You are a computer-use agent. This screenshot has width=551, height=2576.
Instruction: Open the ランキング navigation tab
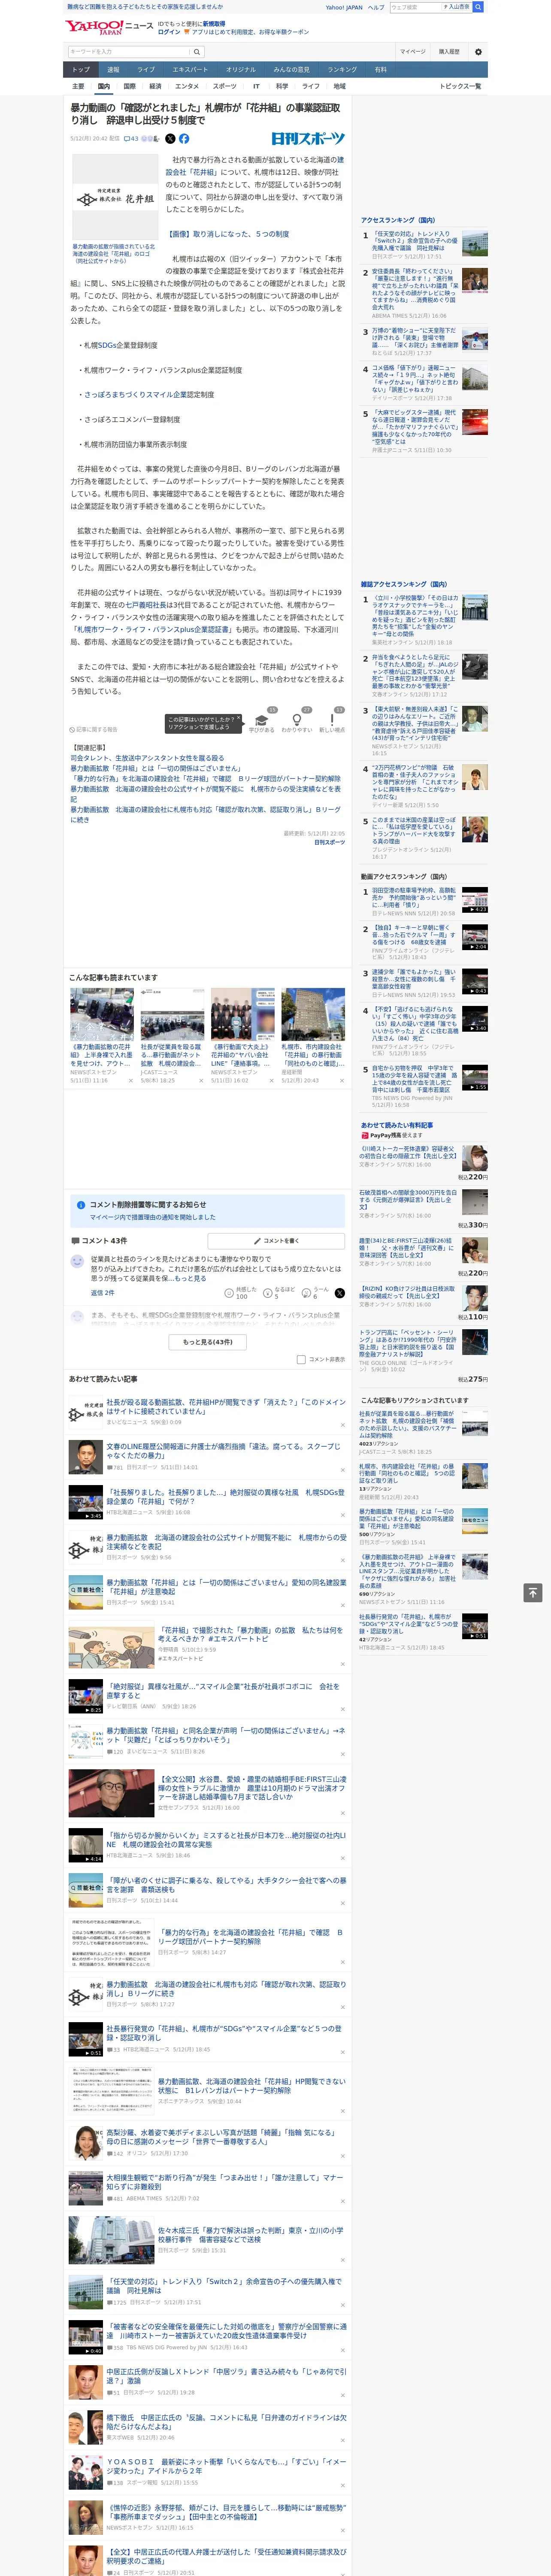point(342,69)
